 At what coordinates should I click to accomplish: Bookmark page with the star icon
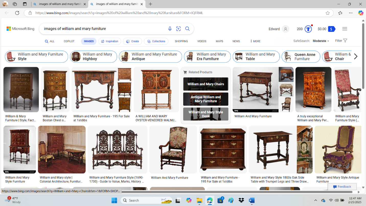pyautogui.click(x=328, y=13)
